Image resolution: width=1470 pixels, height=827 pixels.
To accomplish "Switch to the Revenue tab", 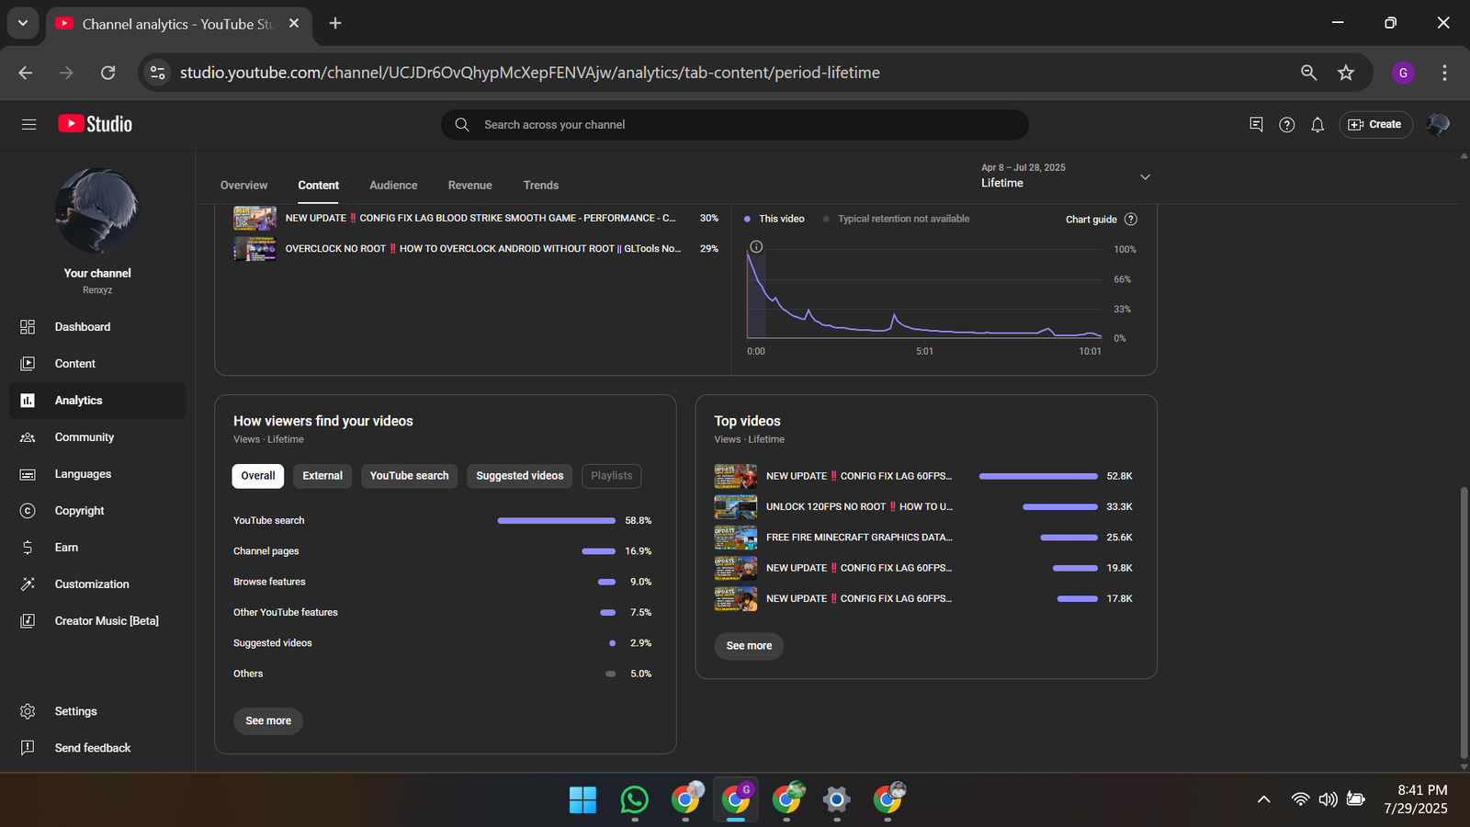I will [470, 186].
